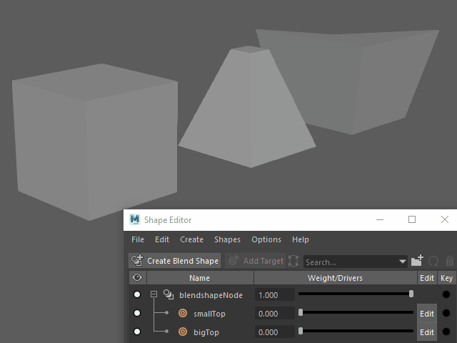
Task: Click the Add Target button
Action: pyautogui.click(x=256, y=260)
